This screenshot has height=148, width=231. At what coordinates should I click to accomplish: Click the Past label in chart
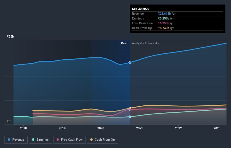coord(124,43)
